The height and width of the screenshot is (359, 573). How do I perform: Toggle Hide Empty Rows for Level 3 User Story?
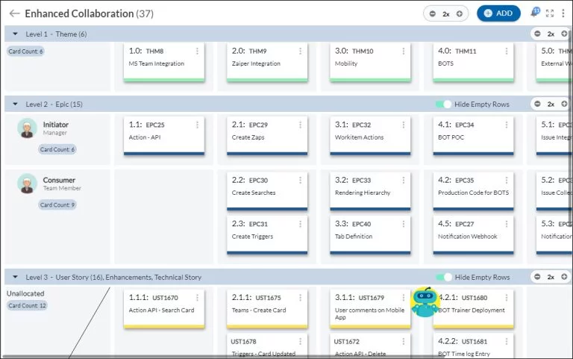444,278
